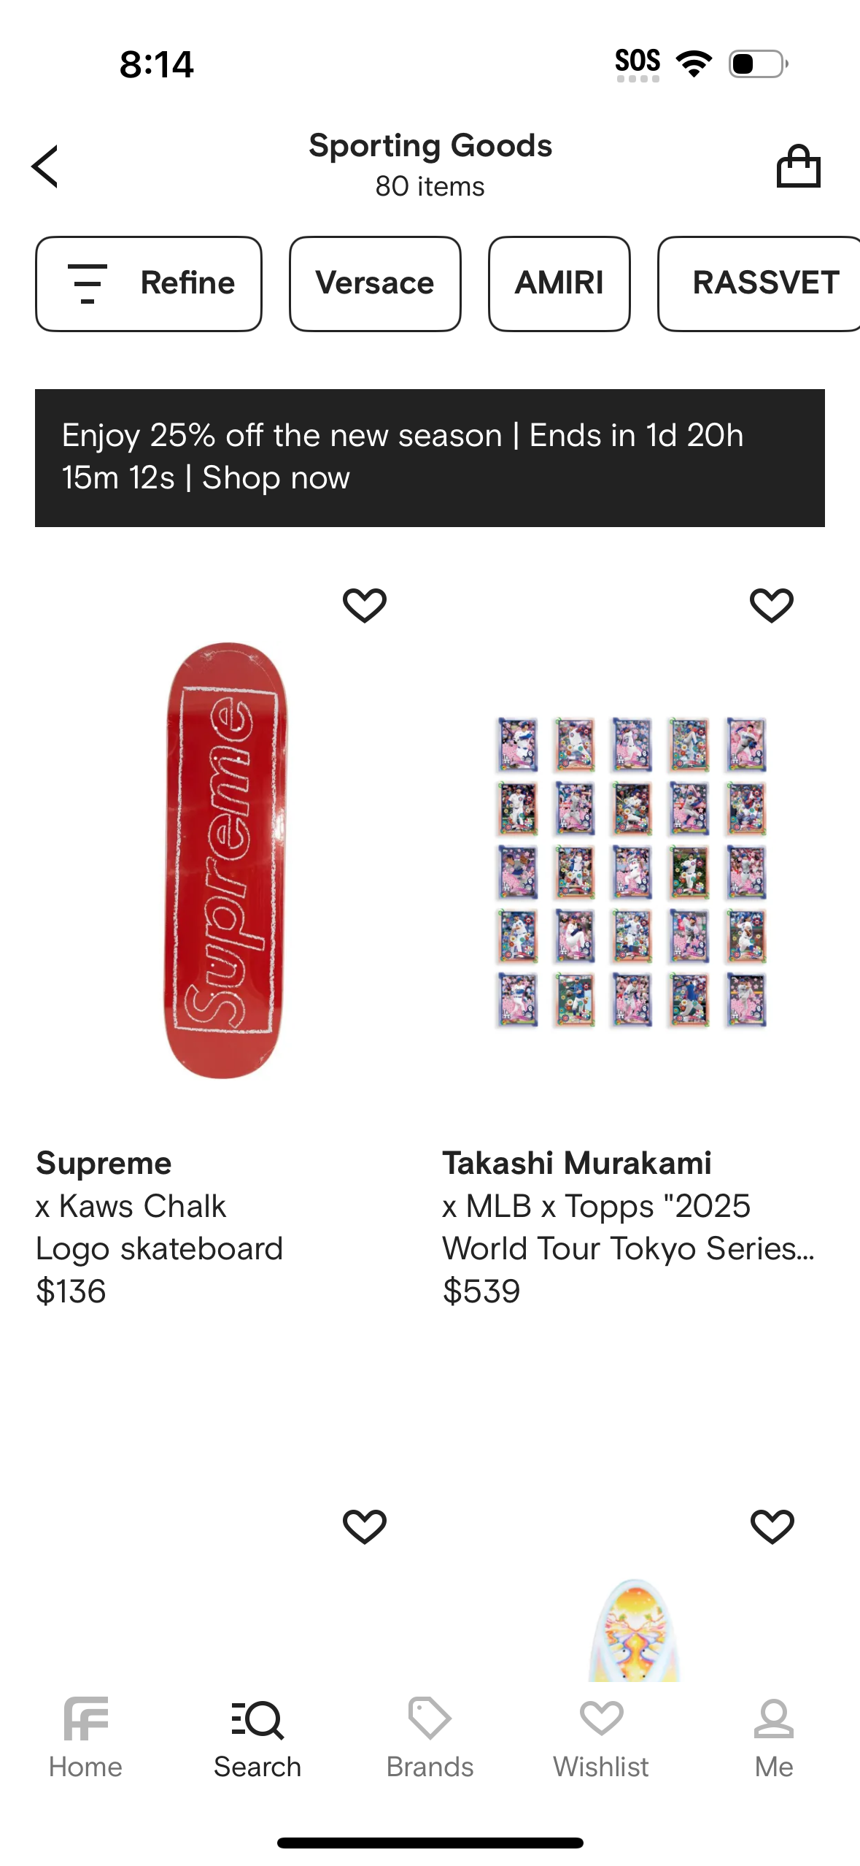Wishlist the Supreme Kaws skateboard heart
Screen dimensions: 860x1866
[x=365, y=605]
